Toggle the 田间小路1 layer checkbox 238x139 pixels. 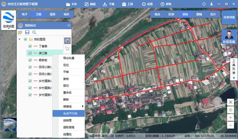(30, 67)
